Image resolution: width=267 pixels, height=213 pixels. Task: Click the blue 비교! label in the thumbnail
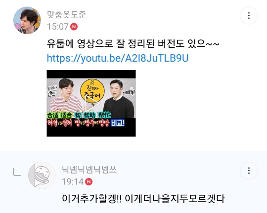point(118,123)
